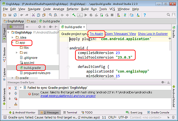178x121 pixels.
Task: Click the Copy icon in toolbar
Action: [x=39, y=15]
